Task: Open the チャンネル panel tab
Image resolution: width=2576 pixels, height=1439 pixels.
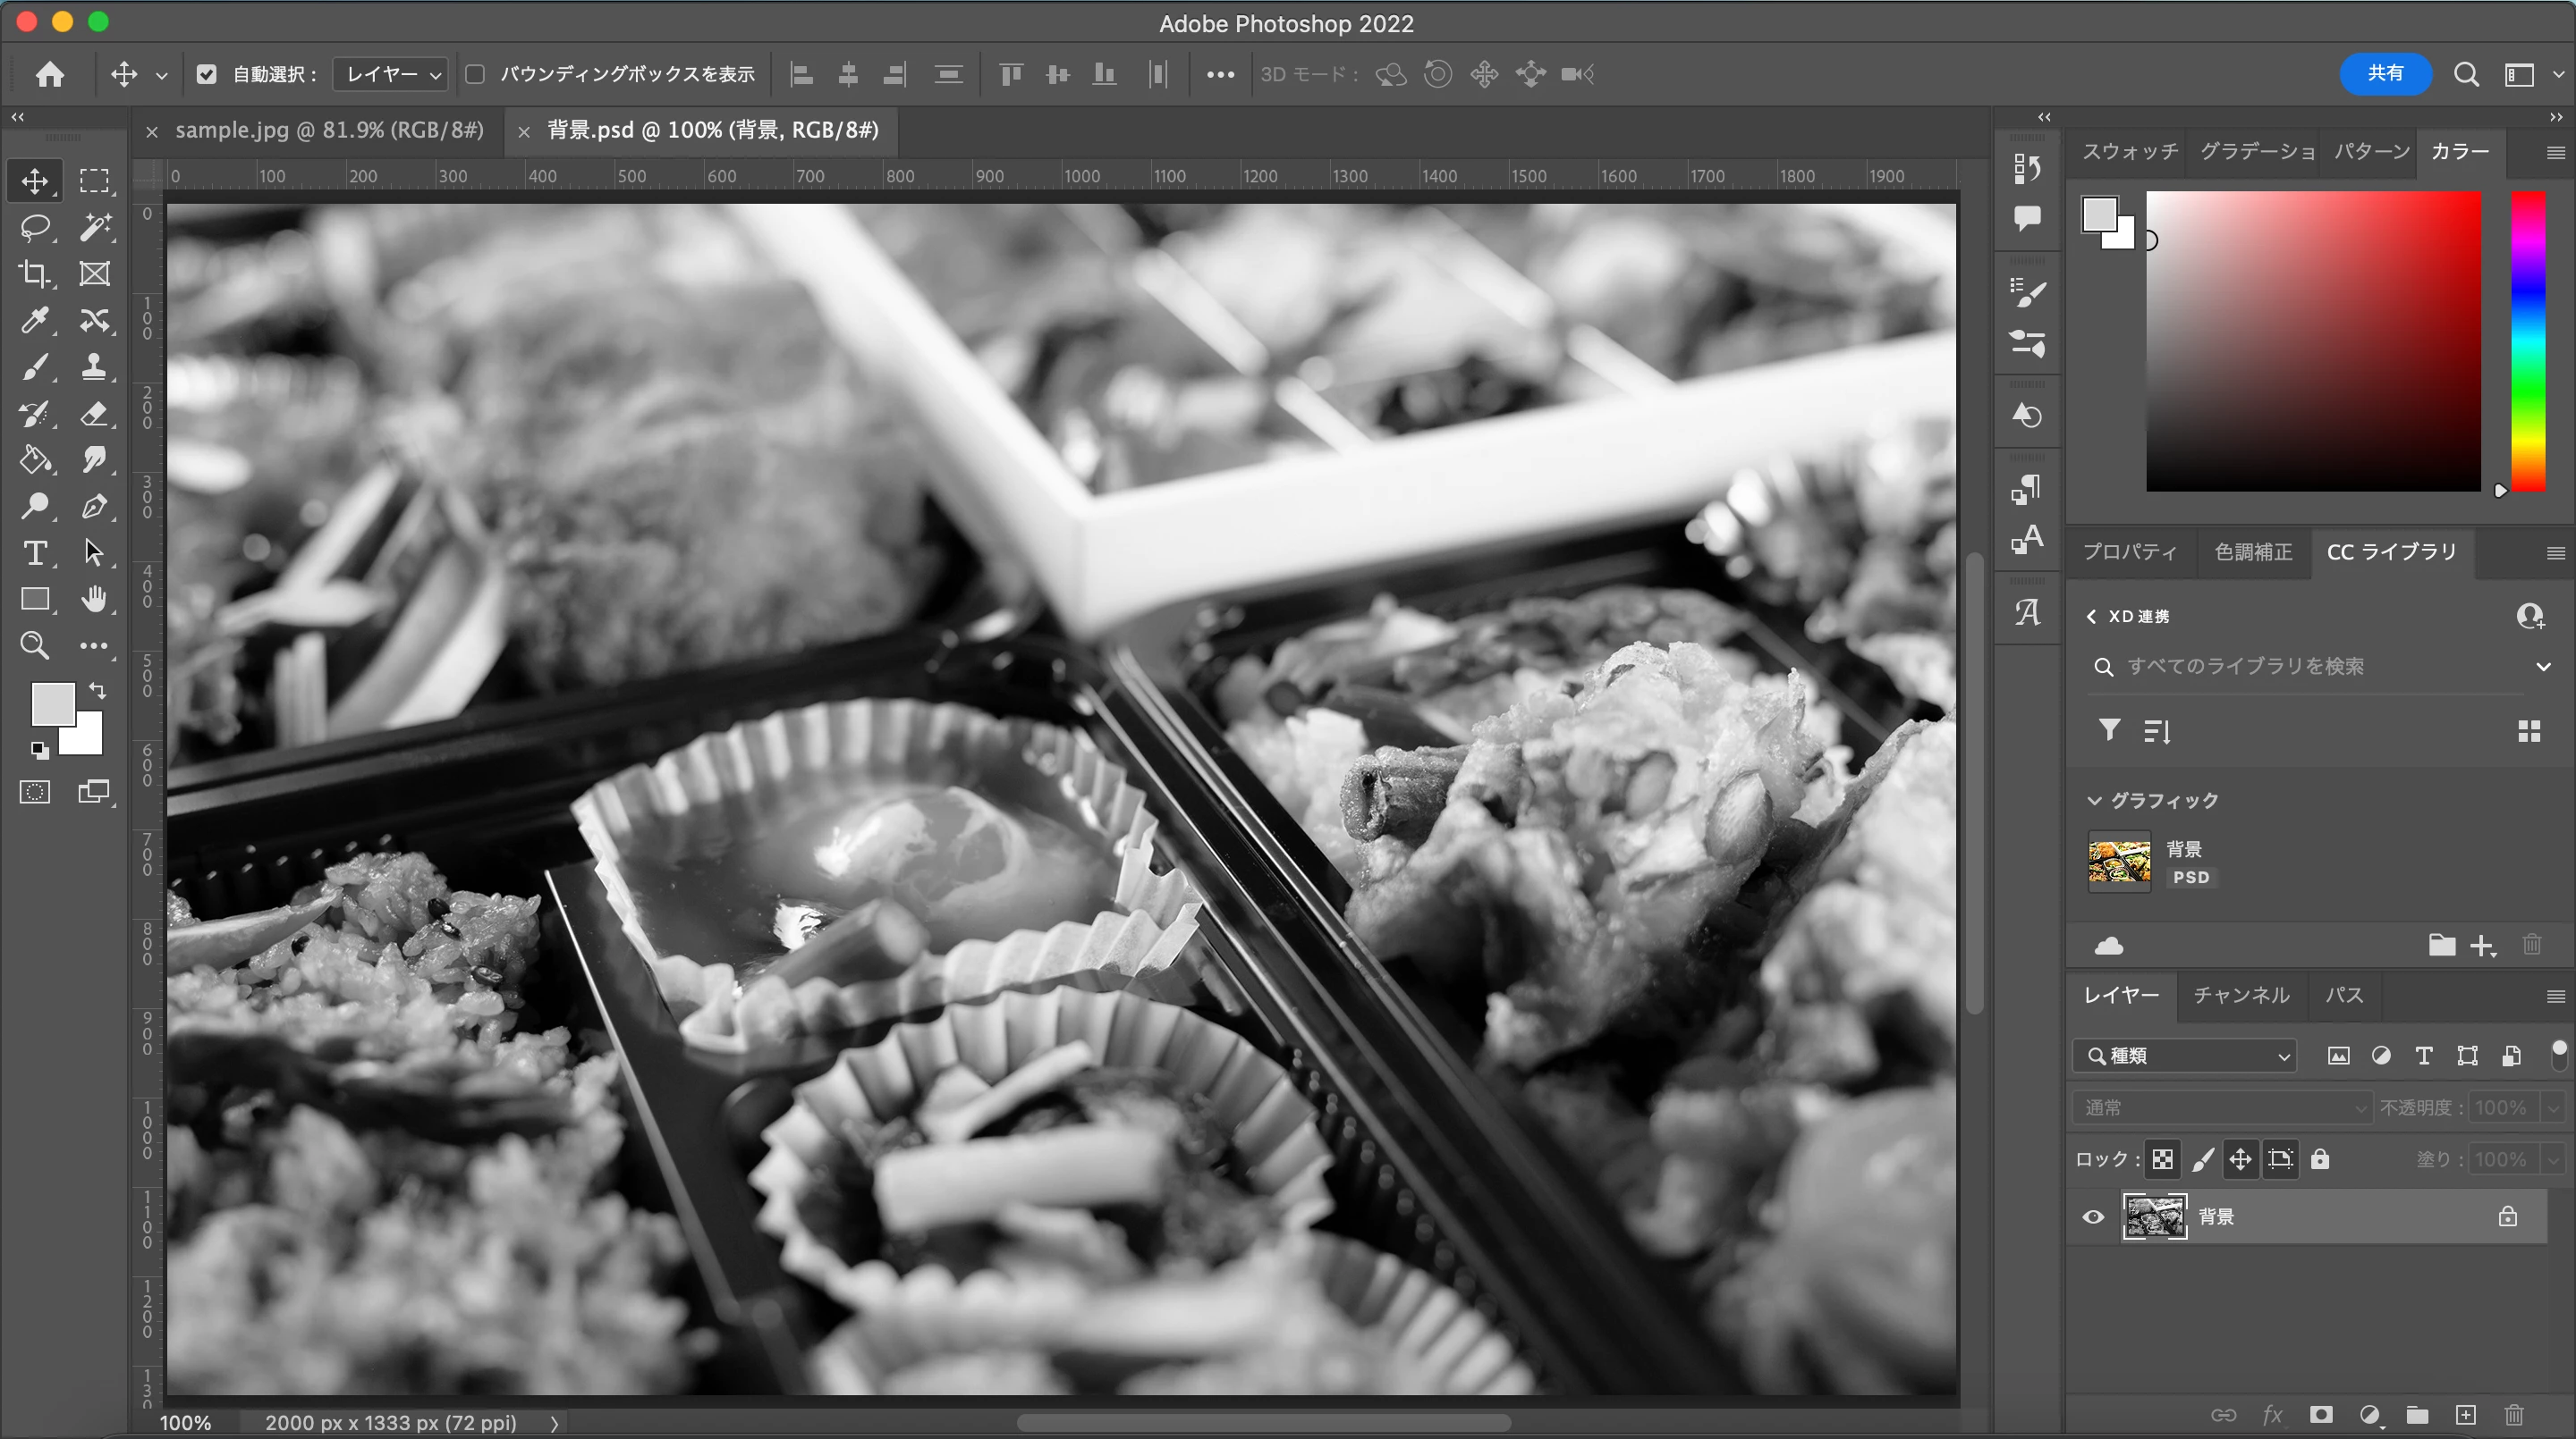Action: pyautogui.click(x=2241, y=996)
